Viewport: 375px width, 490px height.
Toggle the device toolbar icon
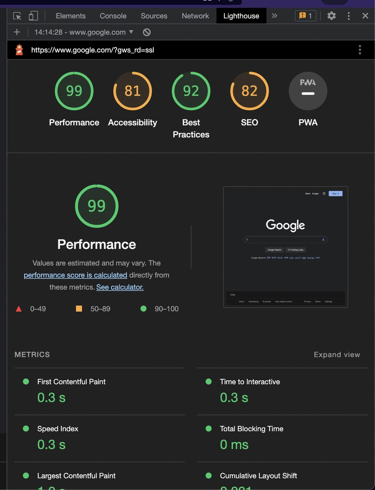pos(33,16)
